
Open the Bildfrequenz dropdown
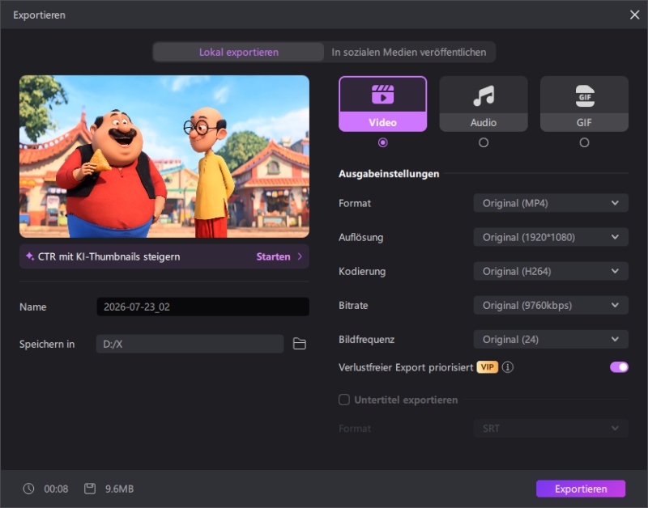tap(551, 339)
